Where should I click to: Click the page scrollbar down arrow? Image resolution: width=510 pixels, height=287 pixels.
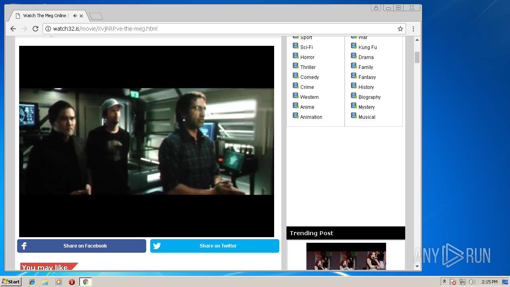point(417,266)
